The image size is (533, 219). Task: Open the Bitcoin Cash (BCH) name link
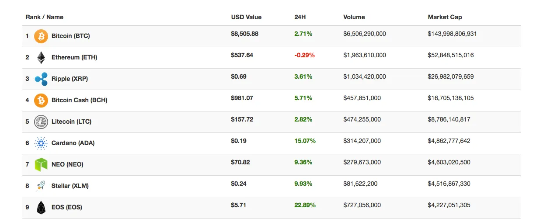click(79, 100)
